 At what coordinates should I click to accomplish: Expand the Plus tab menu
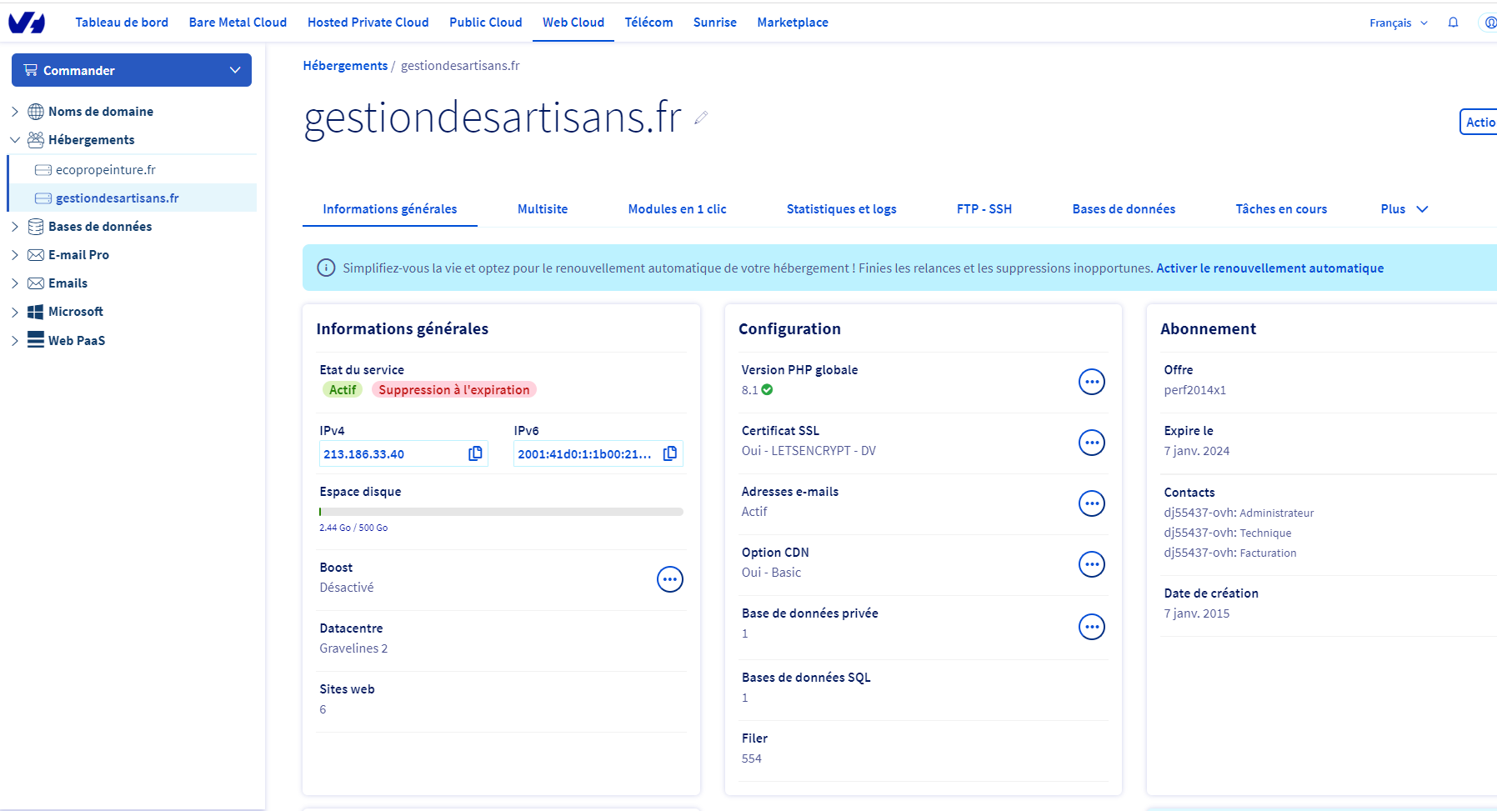(x=1404, y=209)
